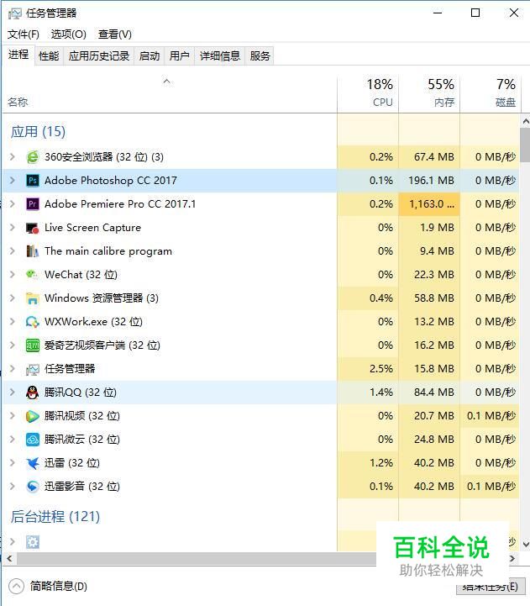Expand the 迅雷影音 (32 位) row

(x=13, y=487)
